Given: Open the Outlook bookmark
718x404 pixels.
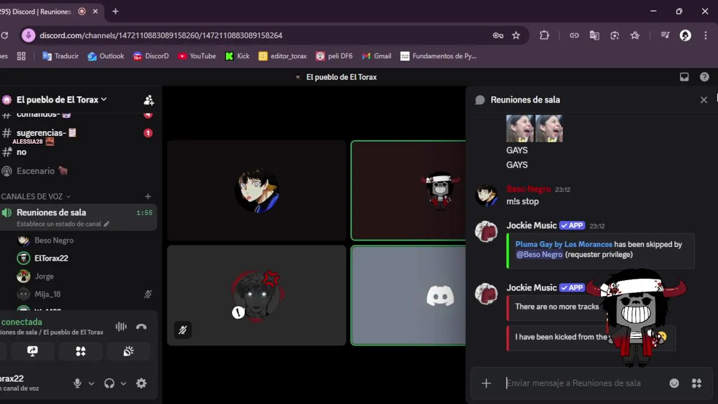Looking at the screenshot, I should click(x=105, y=56).
